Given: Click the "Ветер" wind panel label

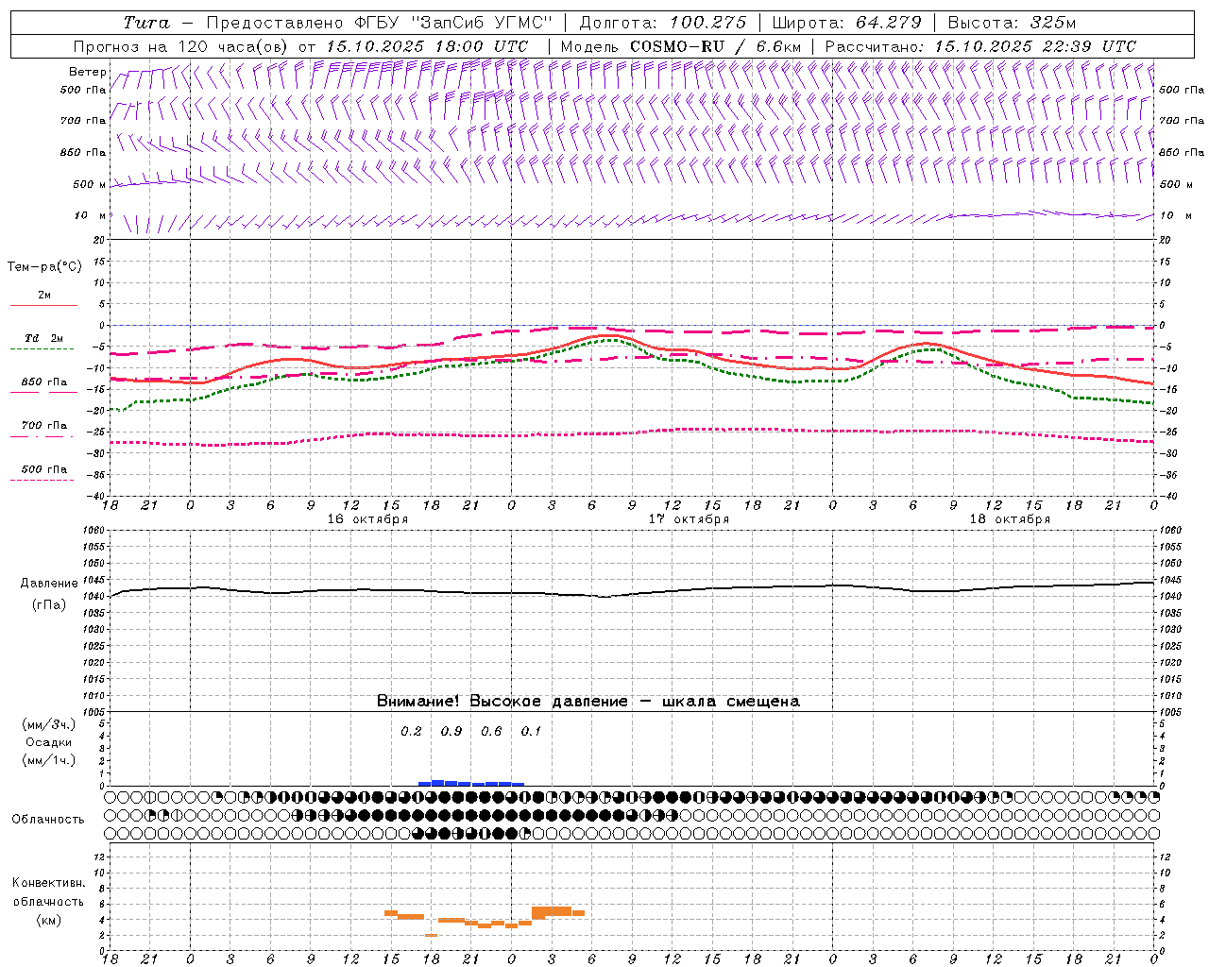Looking at the screenshot, I should (87, 72).
